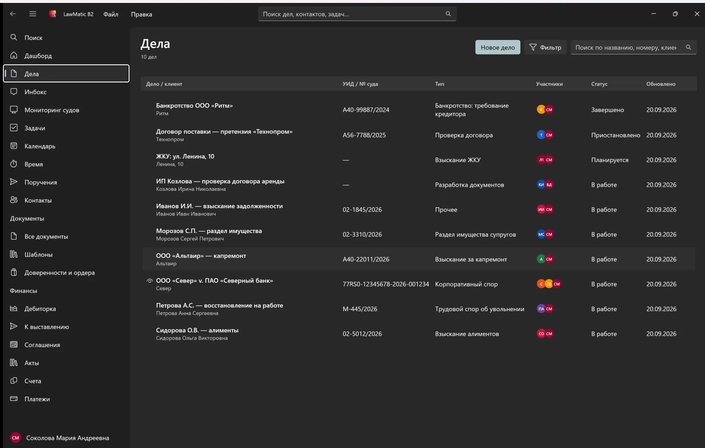Open Доверенности и ордера via its icon
Screen dimensions: 705x448
14,272
